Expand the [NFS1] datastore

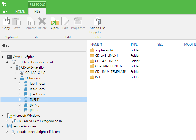pyautogui.click(x=20, y=100)
